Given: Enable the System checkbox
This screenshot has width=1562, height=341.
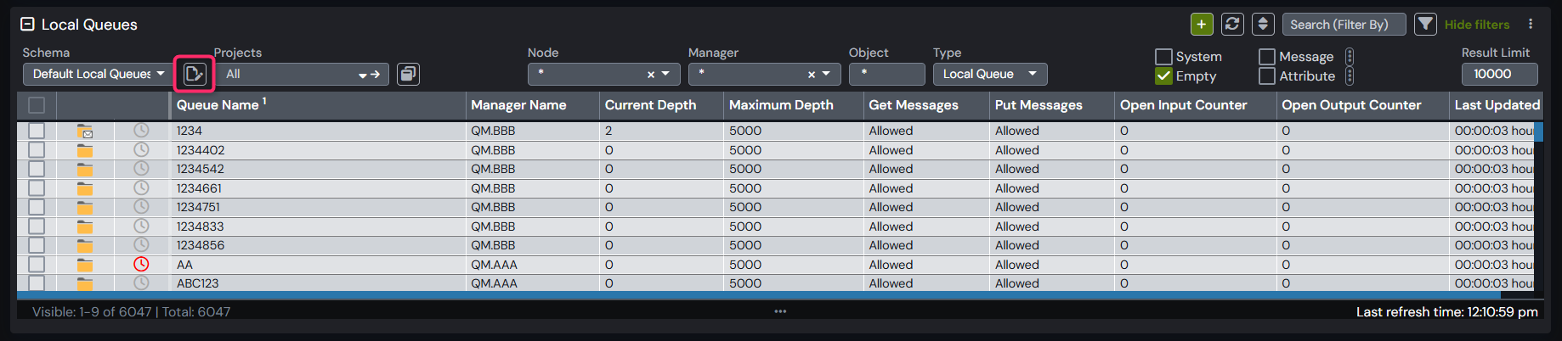Looking at the screenshot, I should click(1163, 57).
